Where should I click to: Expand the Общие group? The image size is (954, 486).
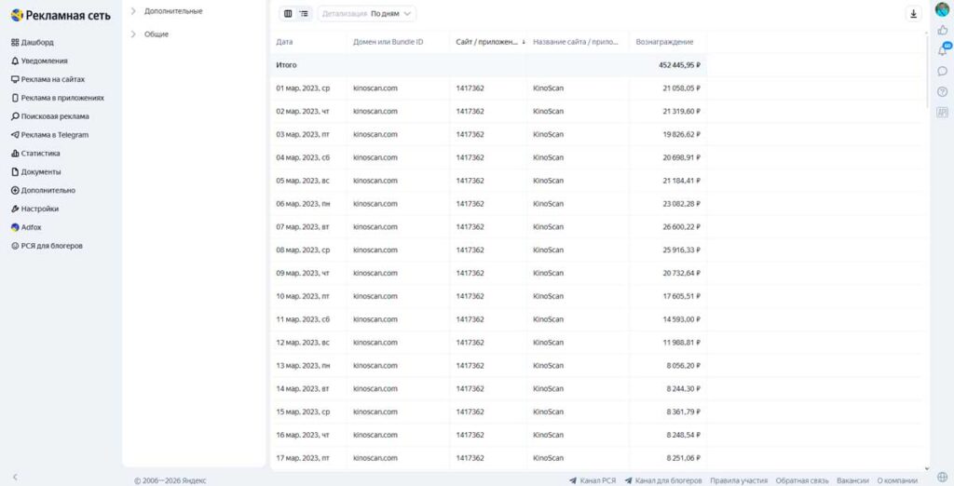(x=150, y=34)
